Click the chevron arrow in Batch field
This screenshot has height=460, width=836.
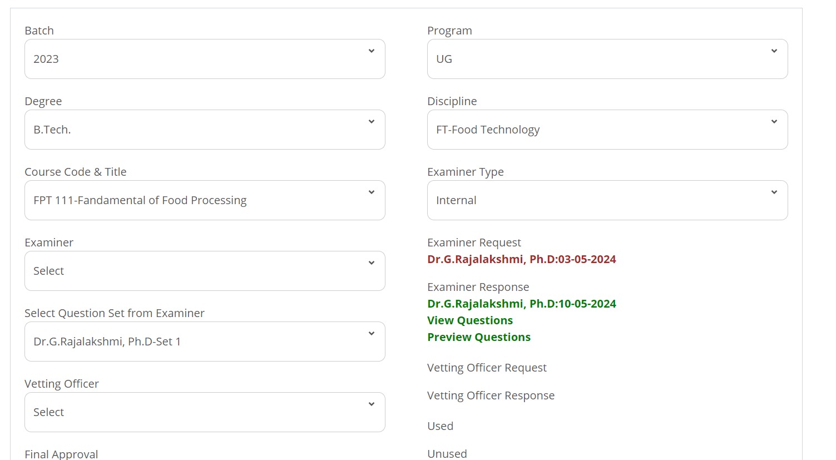point(372,51)
